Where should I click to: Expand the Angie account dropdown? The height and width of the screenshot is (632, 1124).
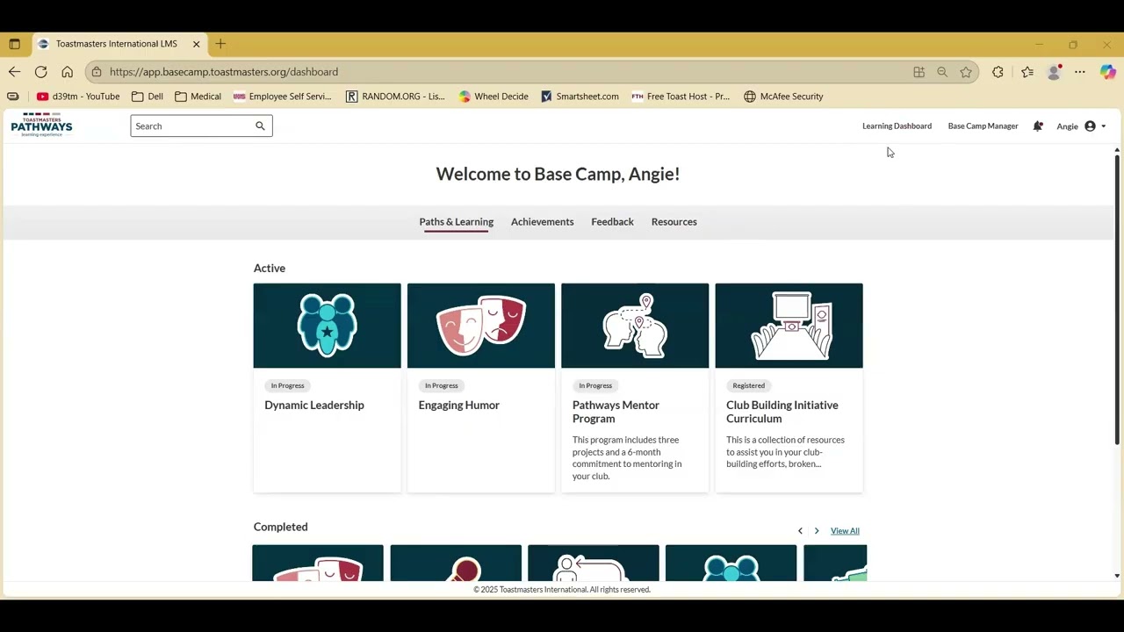click(x=1081, y=126)
